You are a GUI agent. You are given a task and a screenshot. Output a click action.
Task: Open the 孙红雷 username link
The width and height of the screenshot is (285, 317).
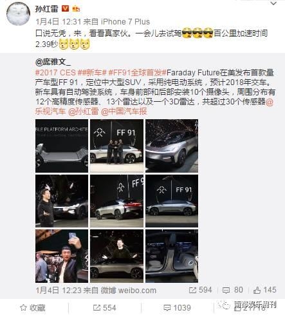coord(46,8)
